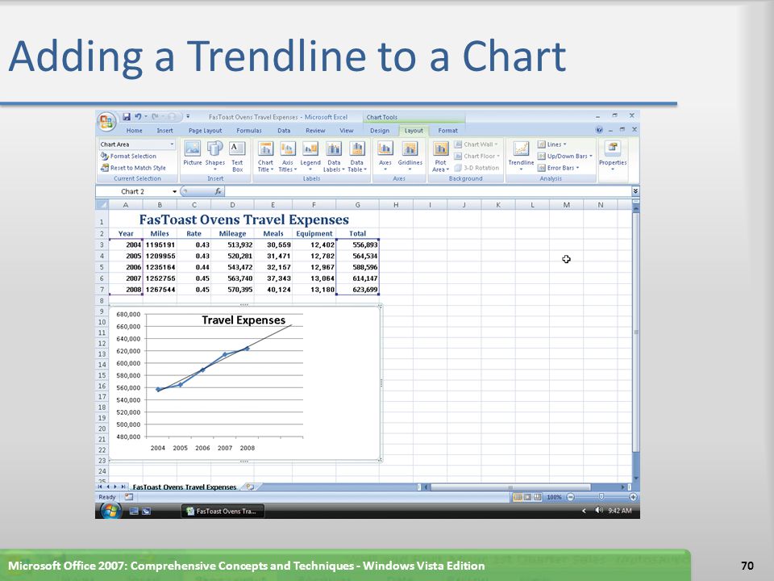
Task: Select row 8 header
Action: tap(102, 300)
